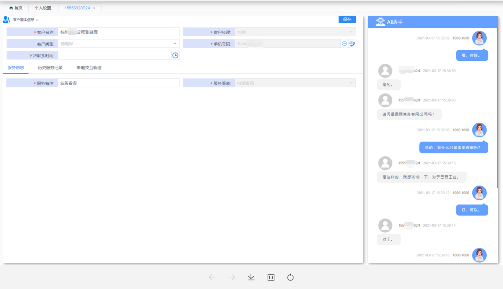
Task: Click the rotate icon in bottom toolbar
Action: 290,277
